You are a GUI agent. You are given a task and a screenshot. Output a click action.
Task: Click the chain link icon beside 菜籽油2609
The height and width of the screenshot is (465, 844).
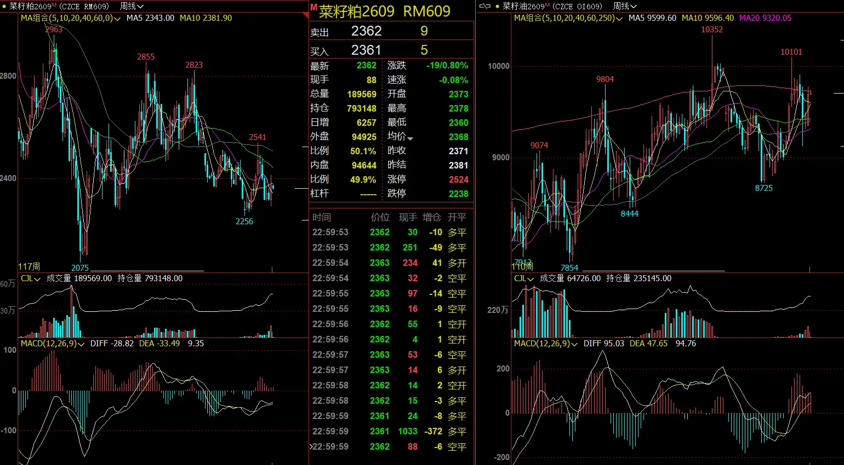tap(484, 6)
